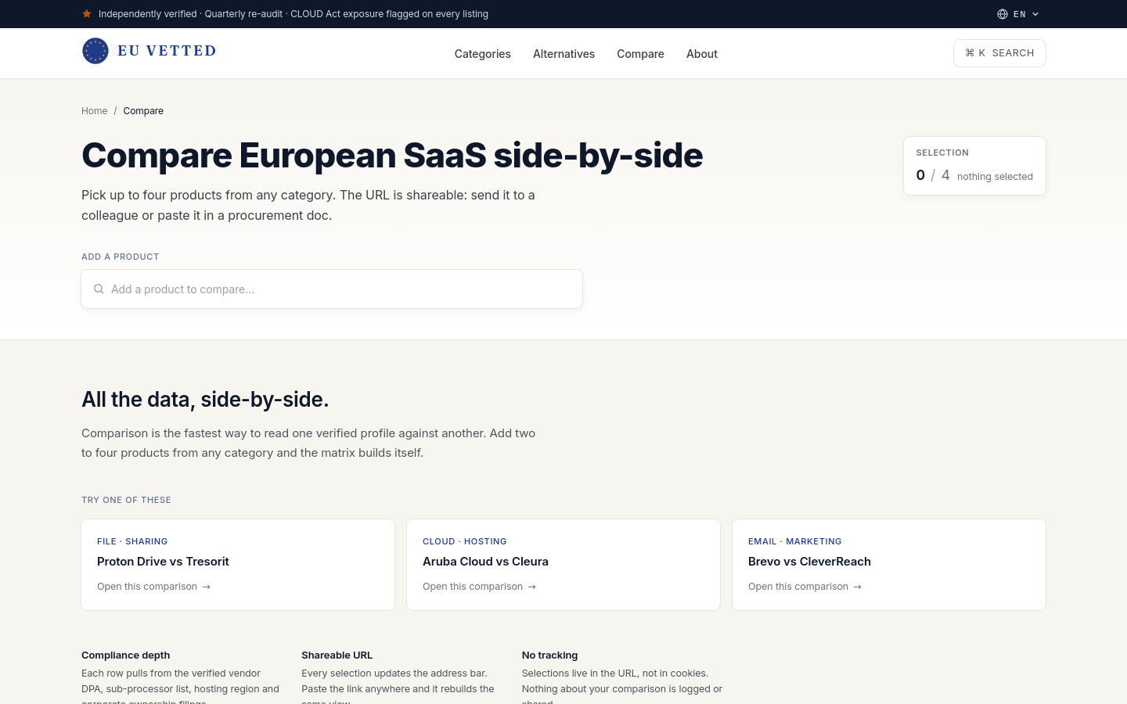The height and width of the screenshot is (704, 1127).
Task: Focus the Add a product to compare field
Action: click(332, 289)
